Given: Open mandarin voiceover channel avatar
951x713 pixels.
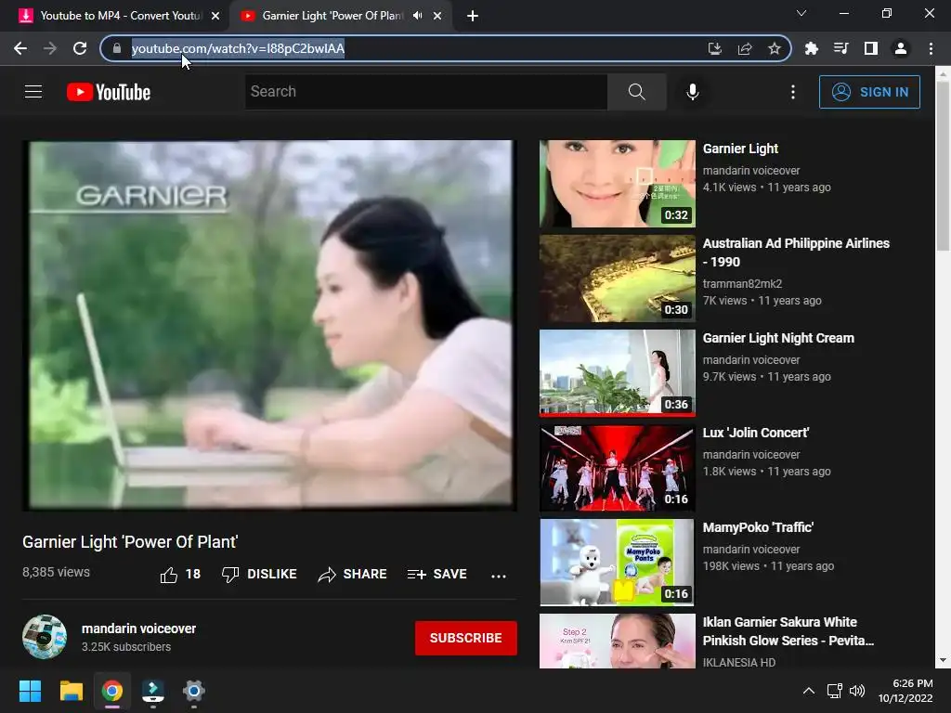Looking at the screenshot, I should click(x=45, y=637).
